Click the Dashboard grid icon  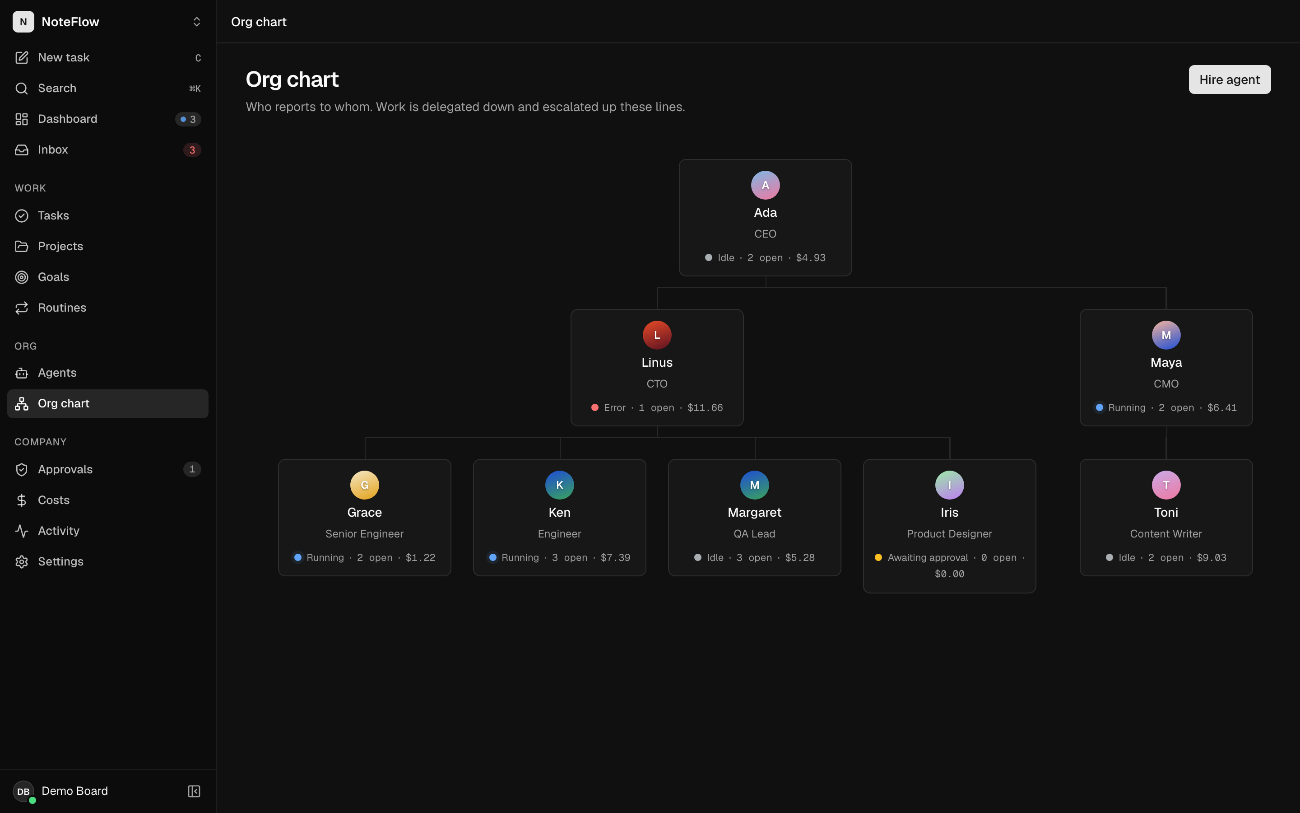click(22, 119)
